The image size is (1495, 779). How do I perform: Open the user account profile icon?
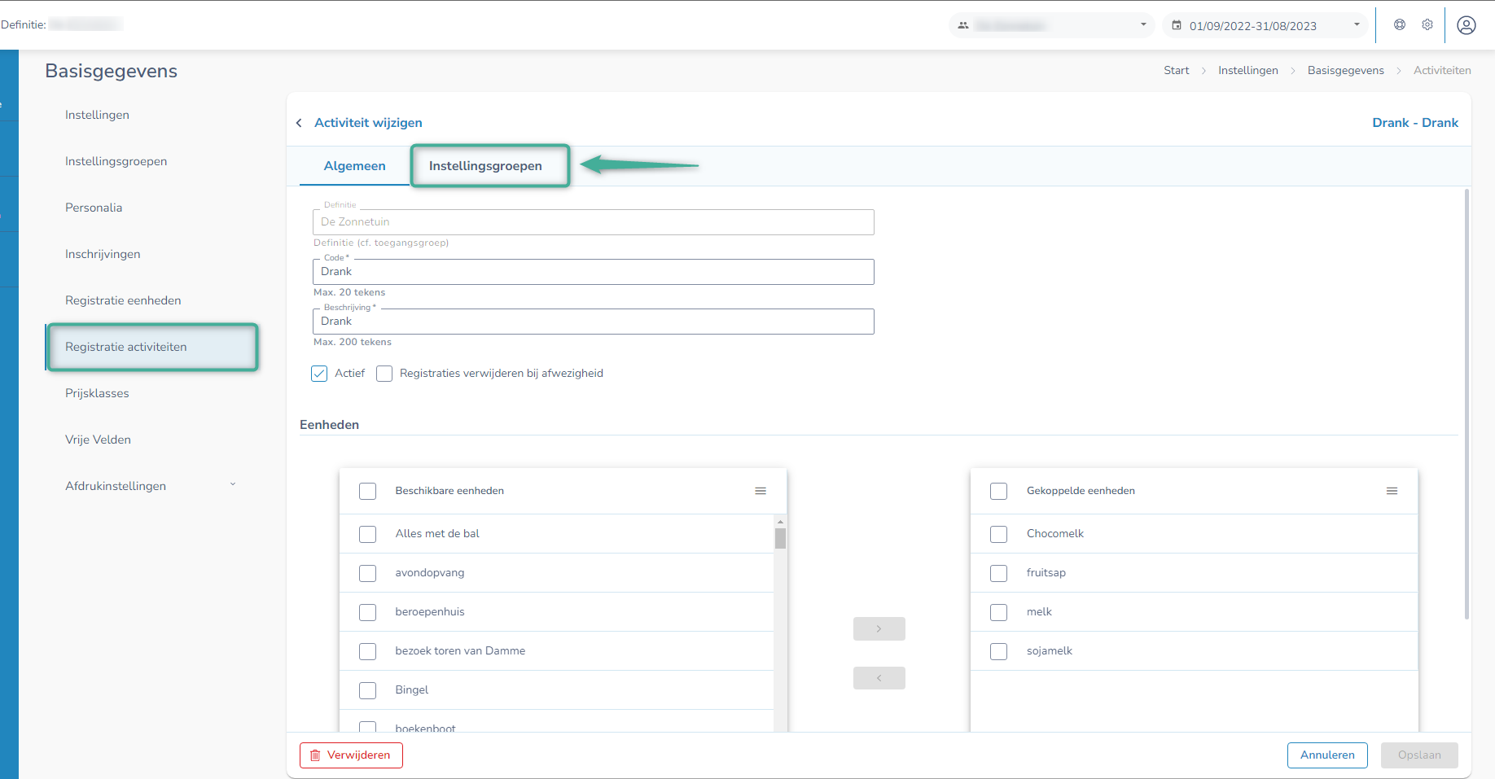tap(1466, 25)
